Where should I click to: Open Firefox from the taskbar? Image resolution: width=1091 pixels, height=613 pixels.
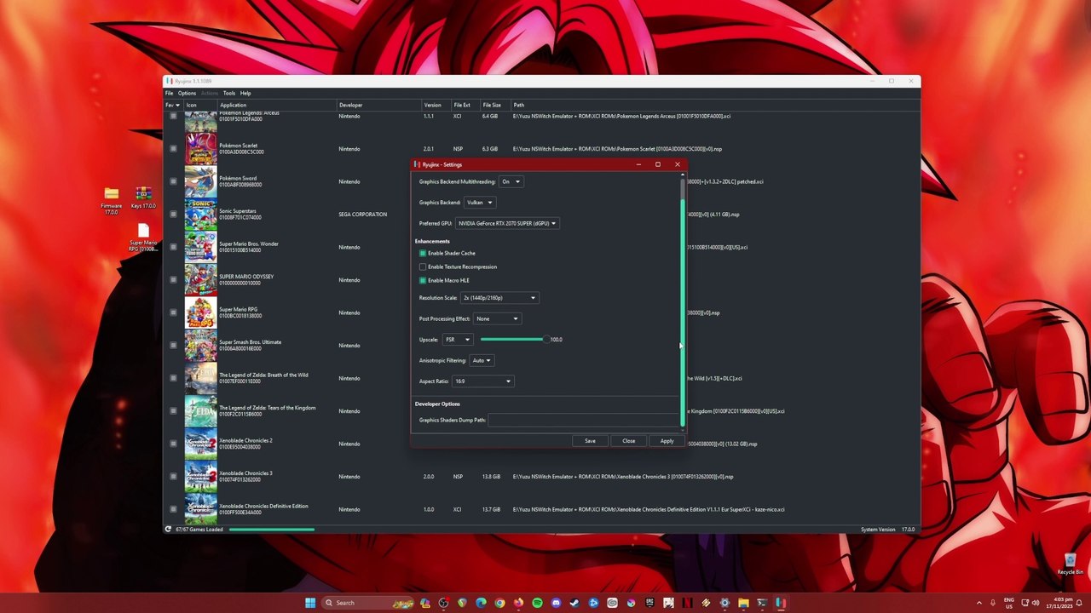tap(518, 603)
